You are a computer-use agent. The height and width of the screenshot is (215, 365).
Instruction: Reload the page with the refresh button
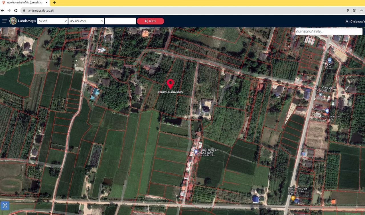click(x=16, y=11)
